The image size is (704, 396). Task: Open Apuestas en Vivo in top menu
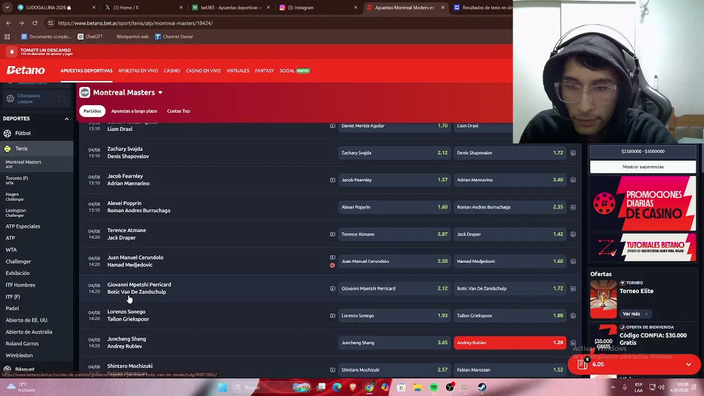(138, 71)
